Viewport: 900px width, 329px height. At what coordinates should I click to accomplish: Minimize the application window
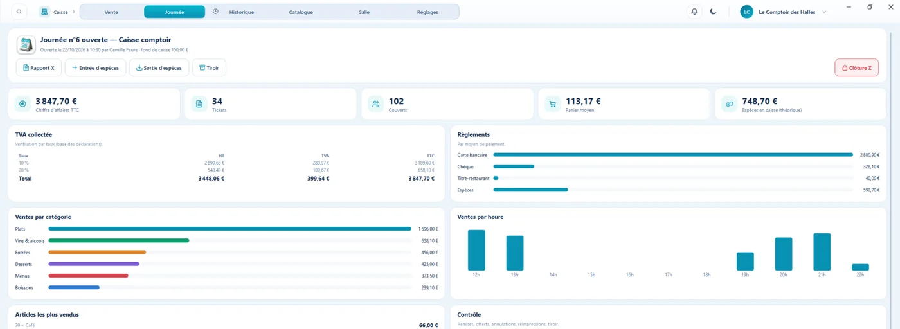849,7
